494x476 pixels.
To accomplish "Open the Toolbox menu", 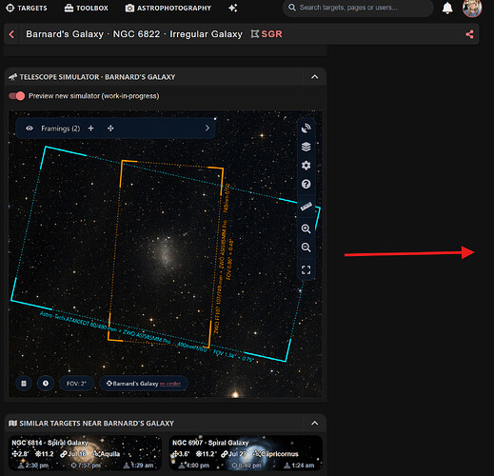I will (86, 8).
